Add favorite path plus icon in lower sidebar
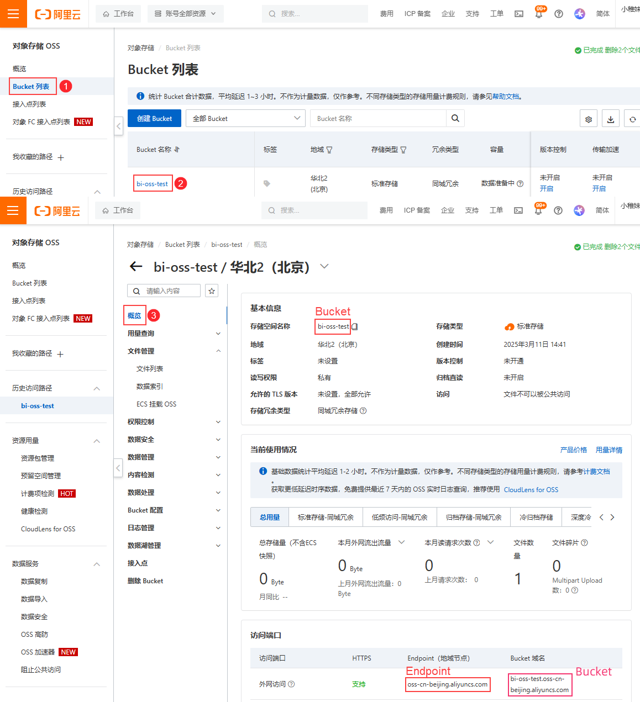This screenshot has height=702, width=640. pyautogui.click(x=60, y=354)
